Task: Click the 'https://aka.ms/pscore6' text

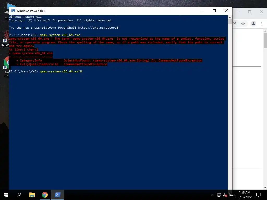Action: [x=98, y=28]
